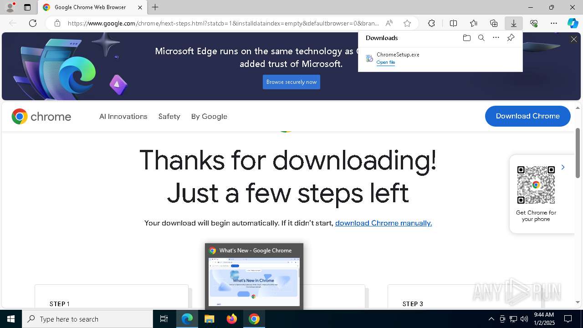Open Edge Settings and more menu
This screenshot has width=583, height=328.
point(554,23)
